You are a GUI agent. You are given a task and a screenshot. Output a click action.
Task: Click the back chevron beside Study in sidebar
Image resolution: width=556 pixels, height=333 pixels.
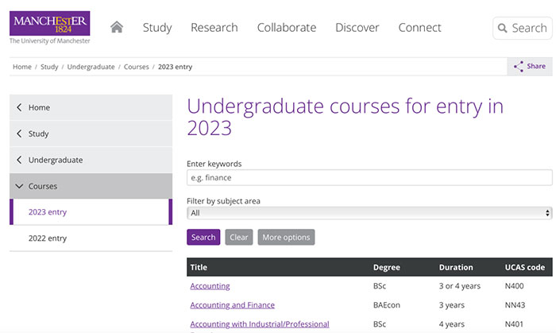coord(19,134)
